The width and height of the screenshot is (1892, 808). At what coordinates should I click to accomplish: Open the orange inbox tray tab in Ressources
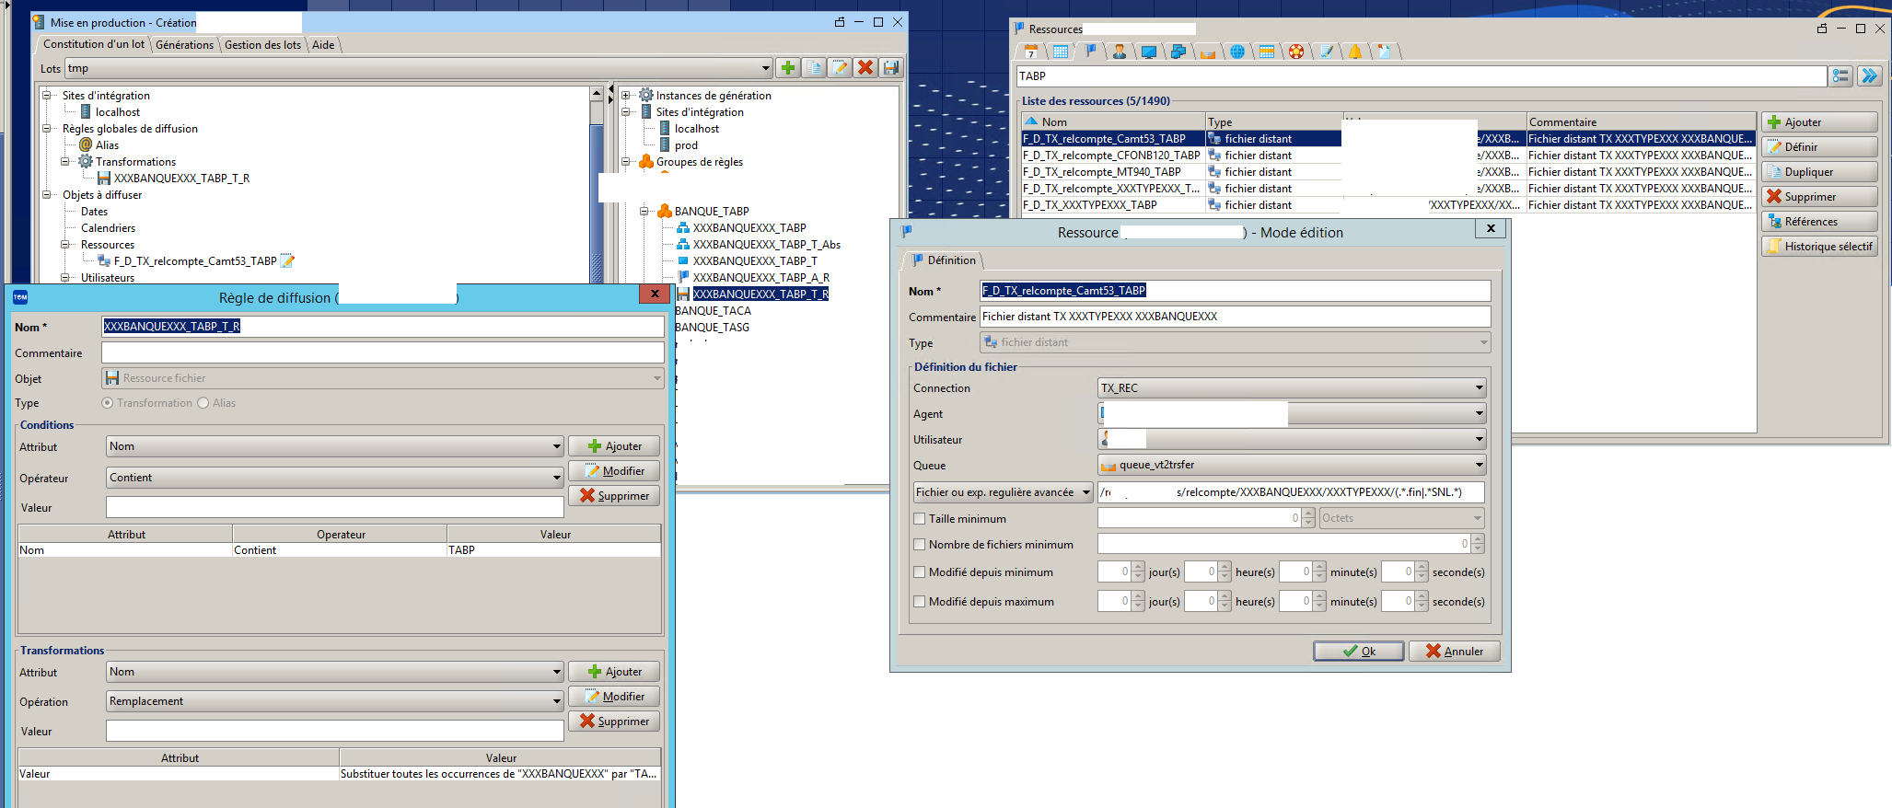pos(1208,52)
